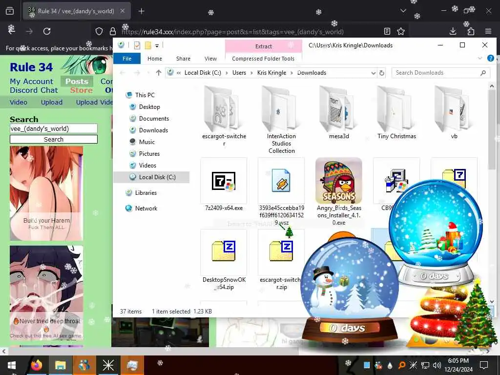
Task: Open the tracking protection shield icon
Action: click(99, 31)
